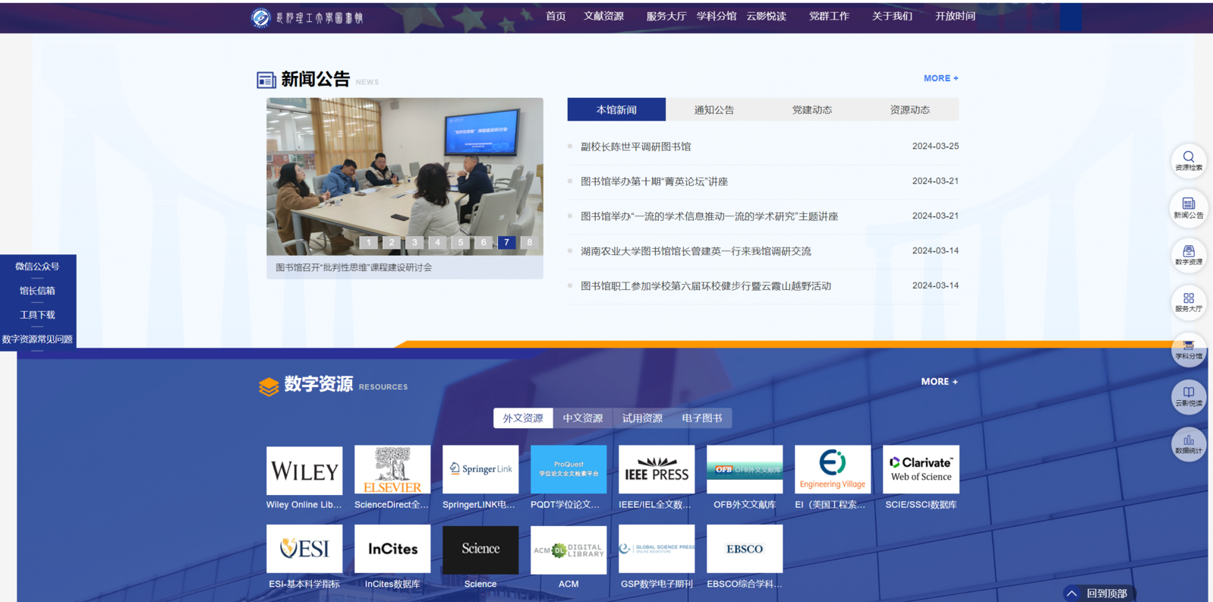
Task: Select the 资源动态 tab
Action: pos(910,109)
